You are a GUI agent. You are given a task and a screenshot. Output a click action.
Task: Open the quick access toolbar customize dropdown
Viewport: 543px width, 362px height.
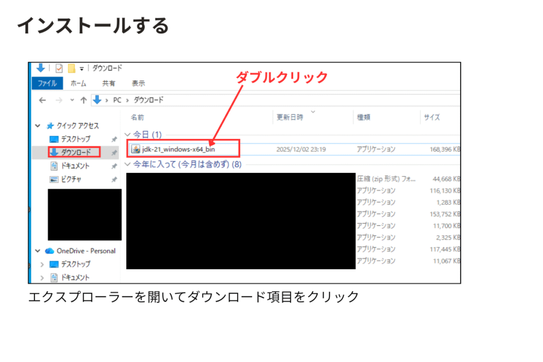click(x=82, y=69)
